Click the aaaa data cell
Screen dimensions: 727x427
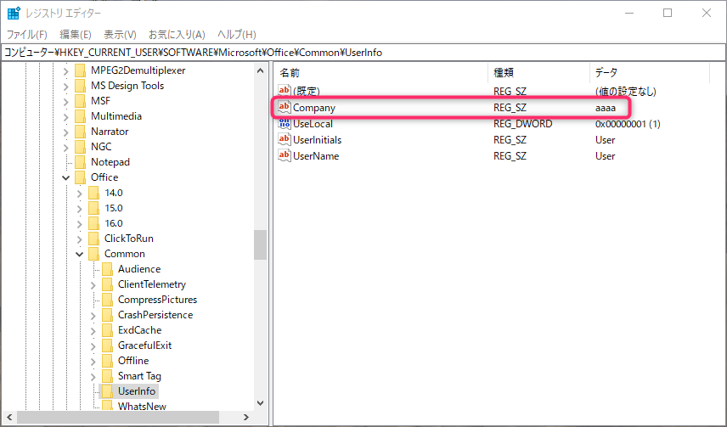(606, 108)
